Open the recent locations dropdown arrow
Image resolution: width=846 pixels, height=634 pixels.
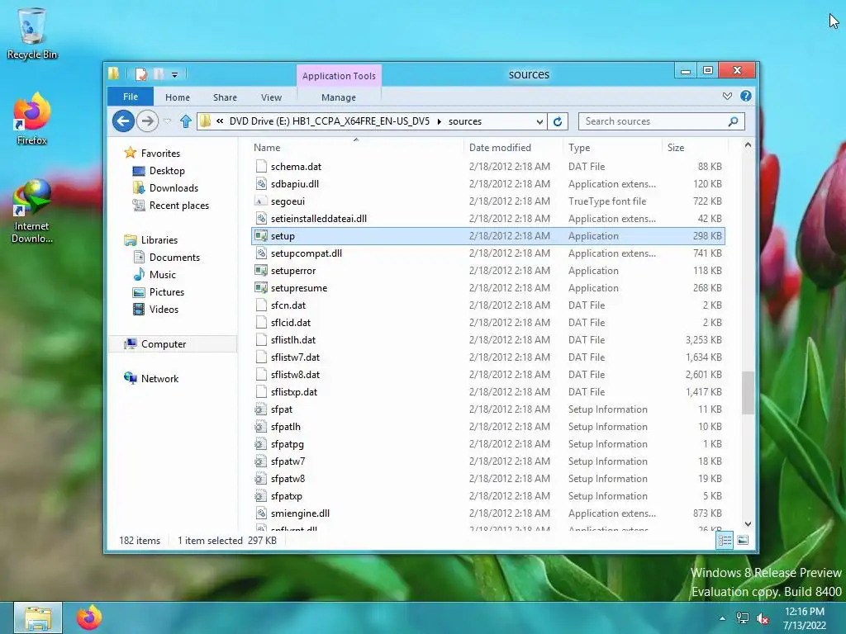(167, 121)
